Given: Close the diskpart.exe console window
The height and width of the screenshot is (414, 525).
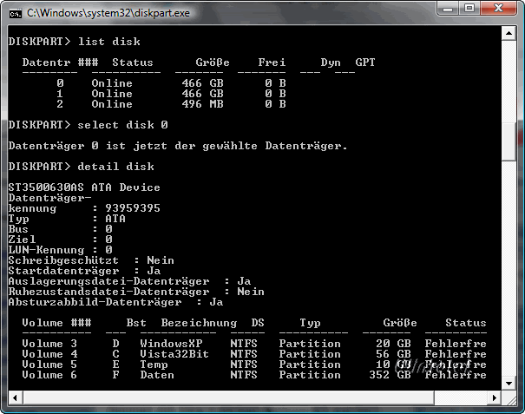Looking at the screenshot, I should 498,9.
